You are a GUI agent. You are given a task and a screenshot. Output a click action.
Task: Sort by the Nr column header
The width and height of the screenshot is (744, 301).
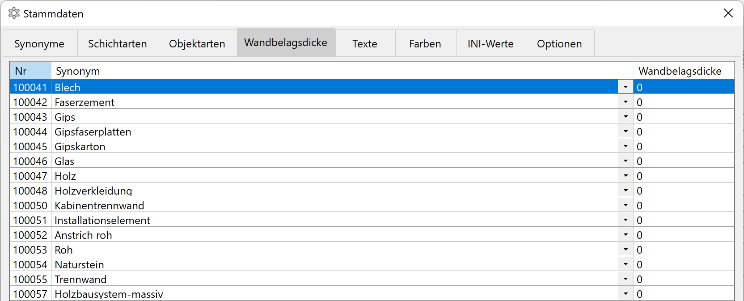30,71
